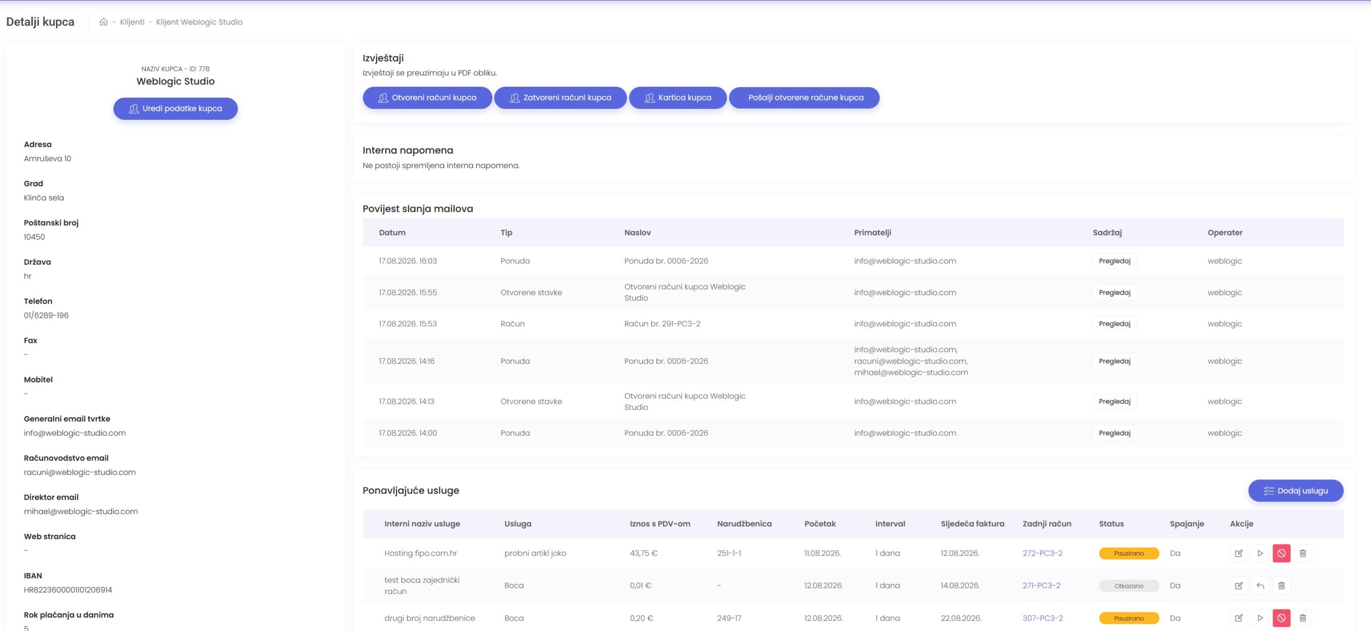This screenshot has width=1371, height=631.
Task: Download Otvoreni računi kupca report
Action: point(427,98)
